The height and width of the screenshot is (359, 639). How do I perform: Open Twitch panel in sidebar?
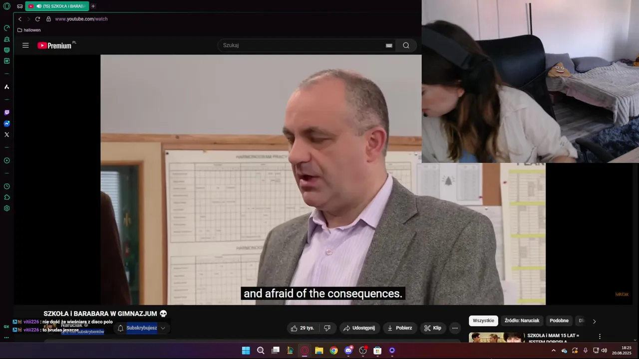[x=6, y=113]
